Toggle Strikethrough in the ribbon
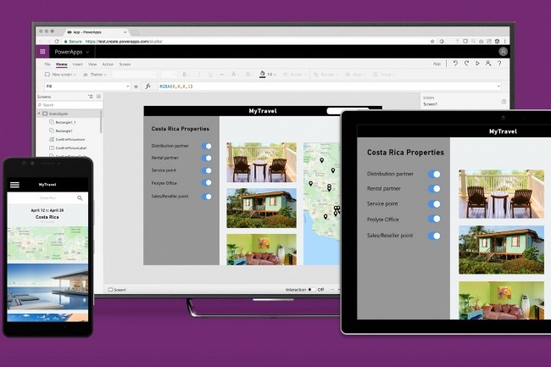This screenshot has height=367, width=551. pos(222,75)
